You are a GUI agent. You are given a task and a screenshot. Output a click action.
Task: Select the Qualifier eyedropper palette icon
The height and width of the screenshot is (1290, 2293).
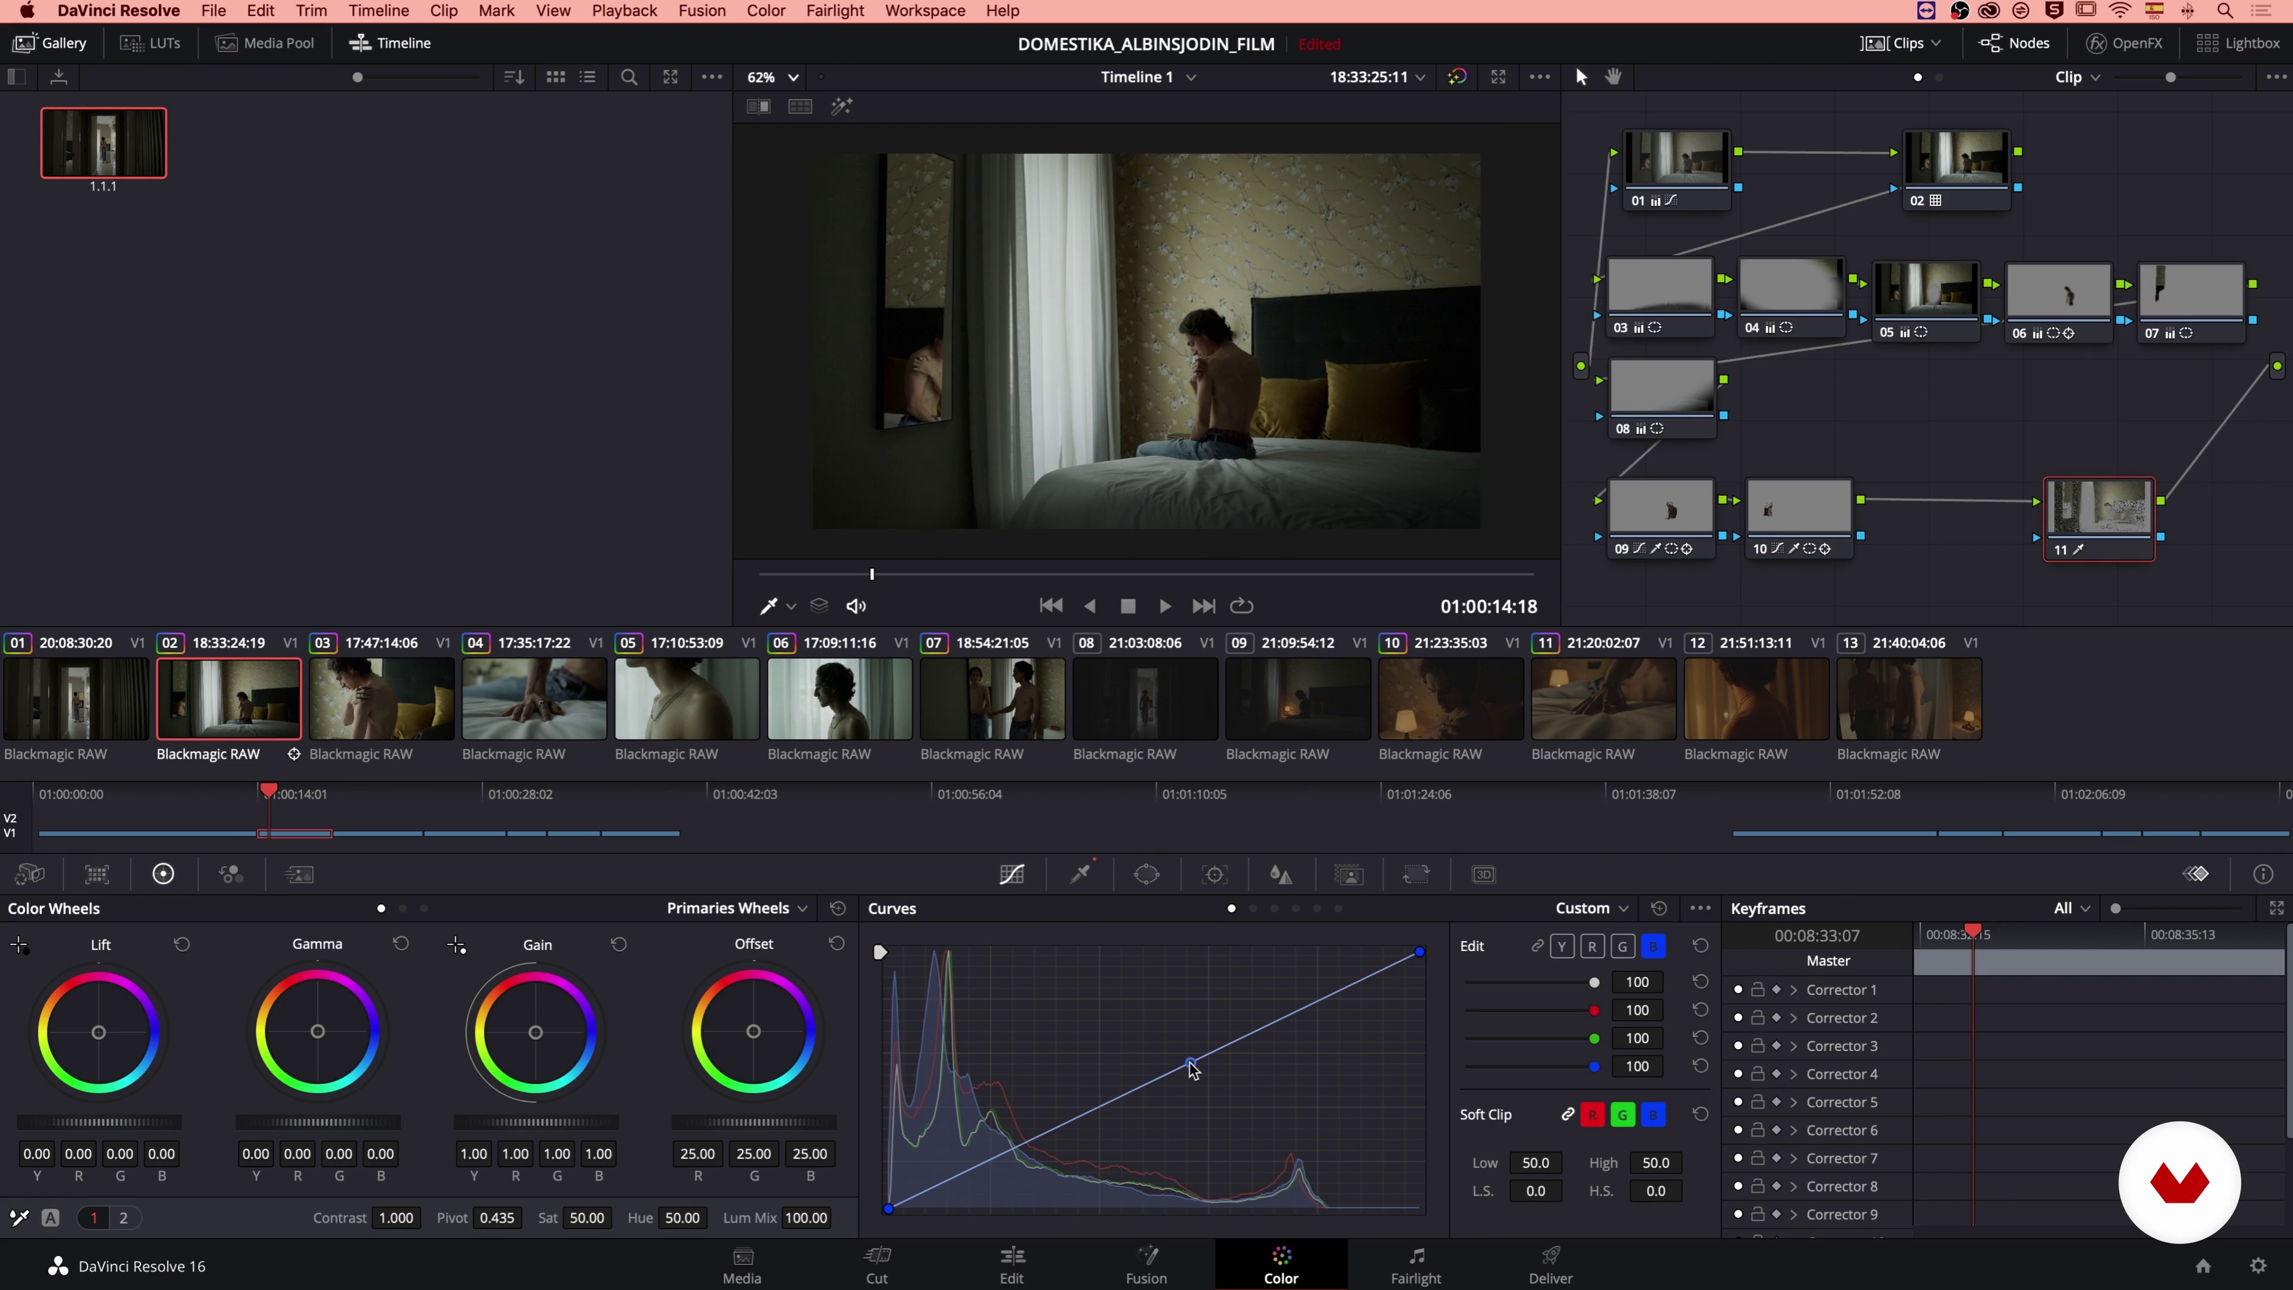[x=1081, y=874]
